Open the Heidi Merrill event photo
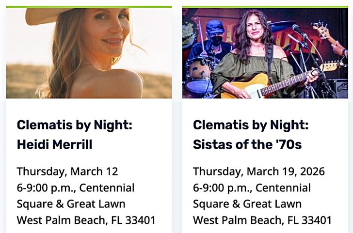This screenshot has height=233, width=353. [x=89, y=53]
